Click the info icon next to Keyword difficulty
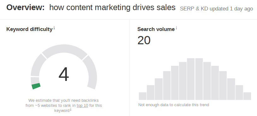 pos(54,28)
